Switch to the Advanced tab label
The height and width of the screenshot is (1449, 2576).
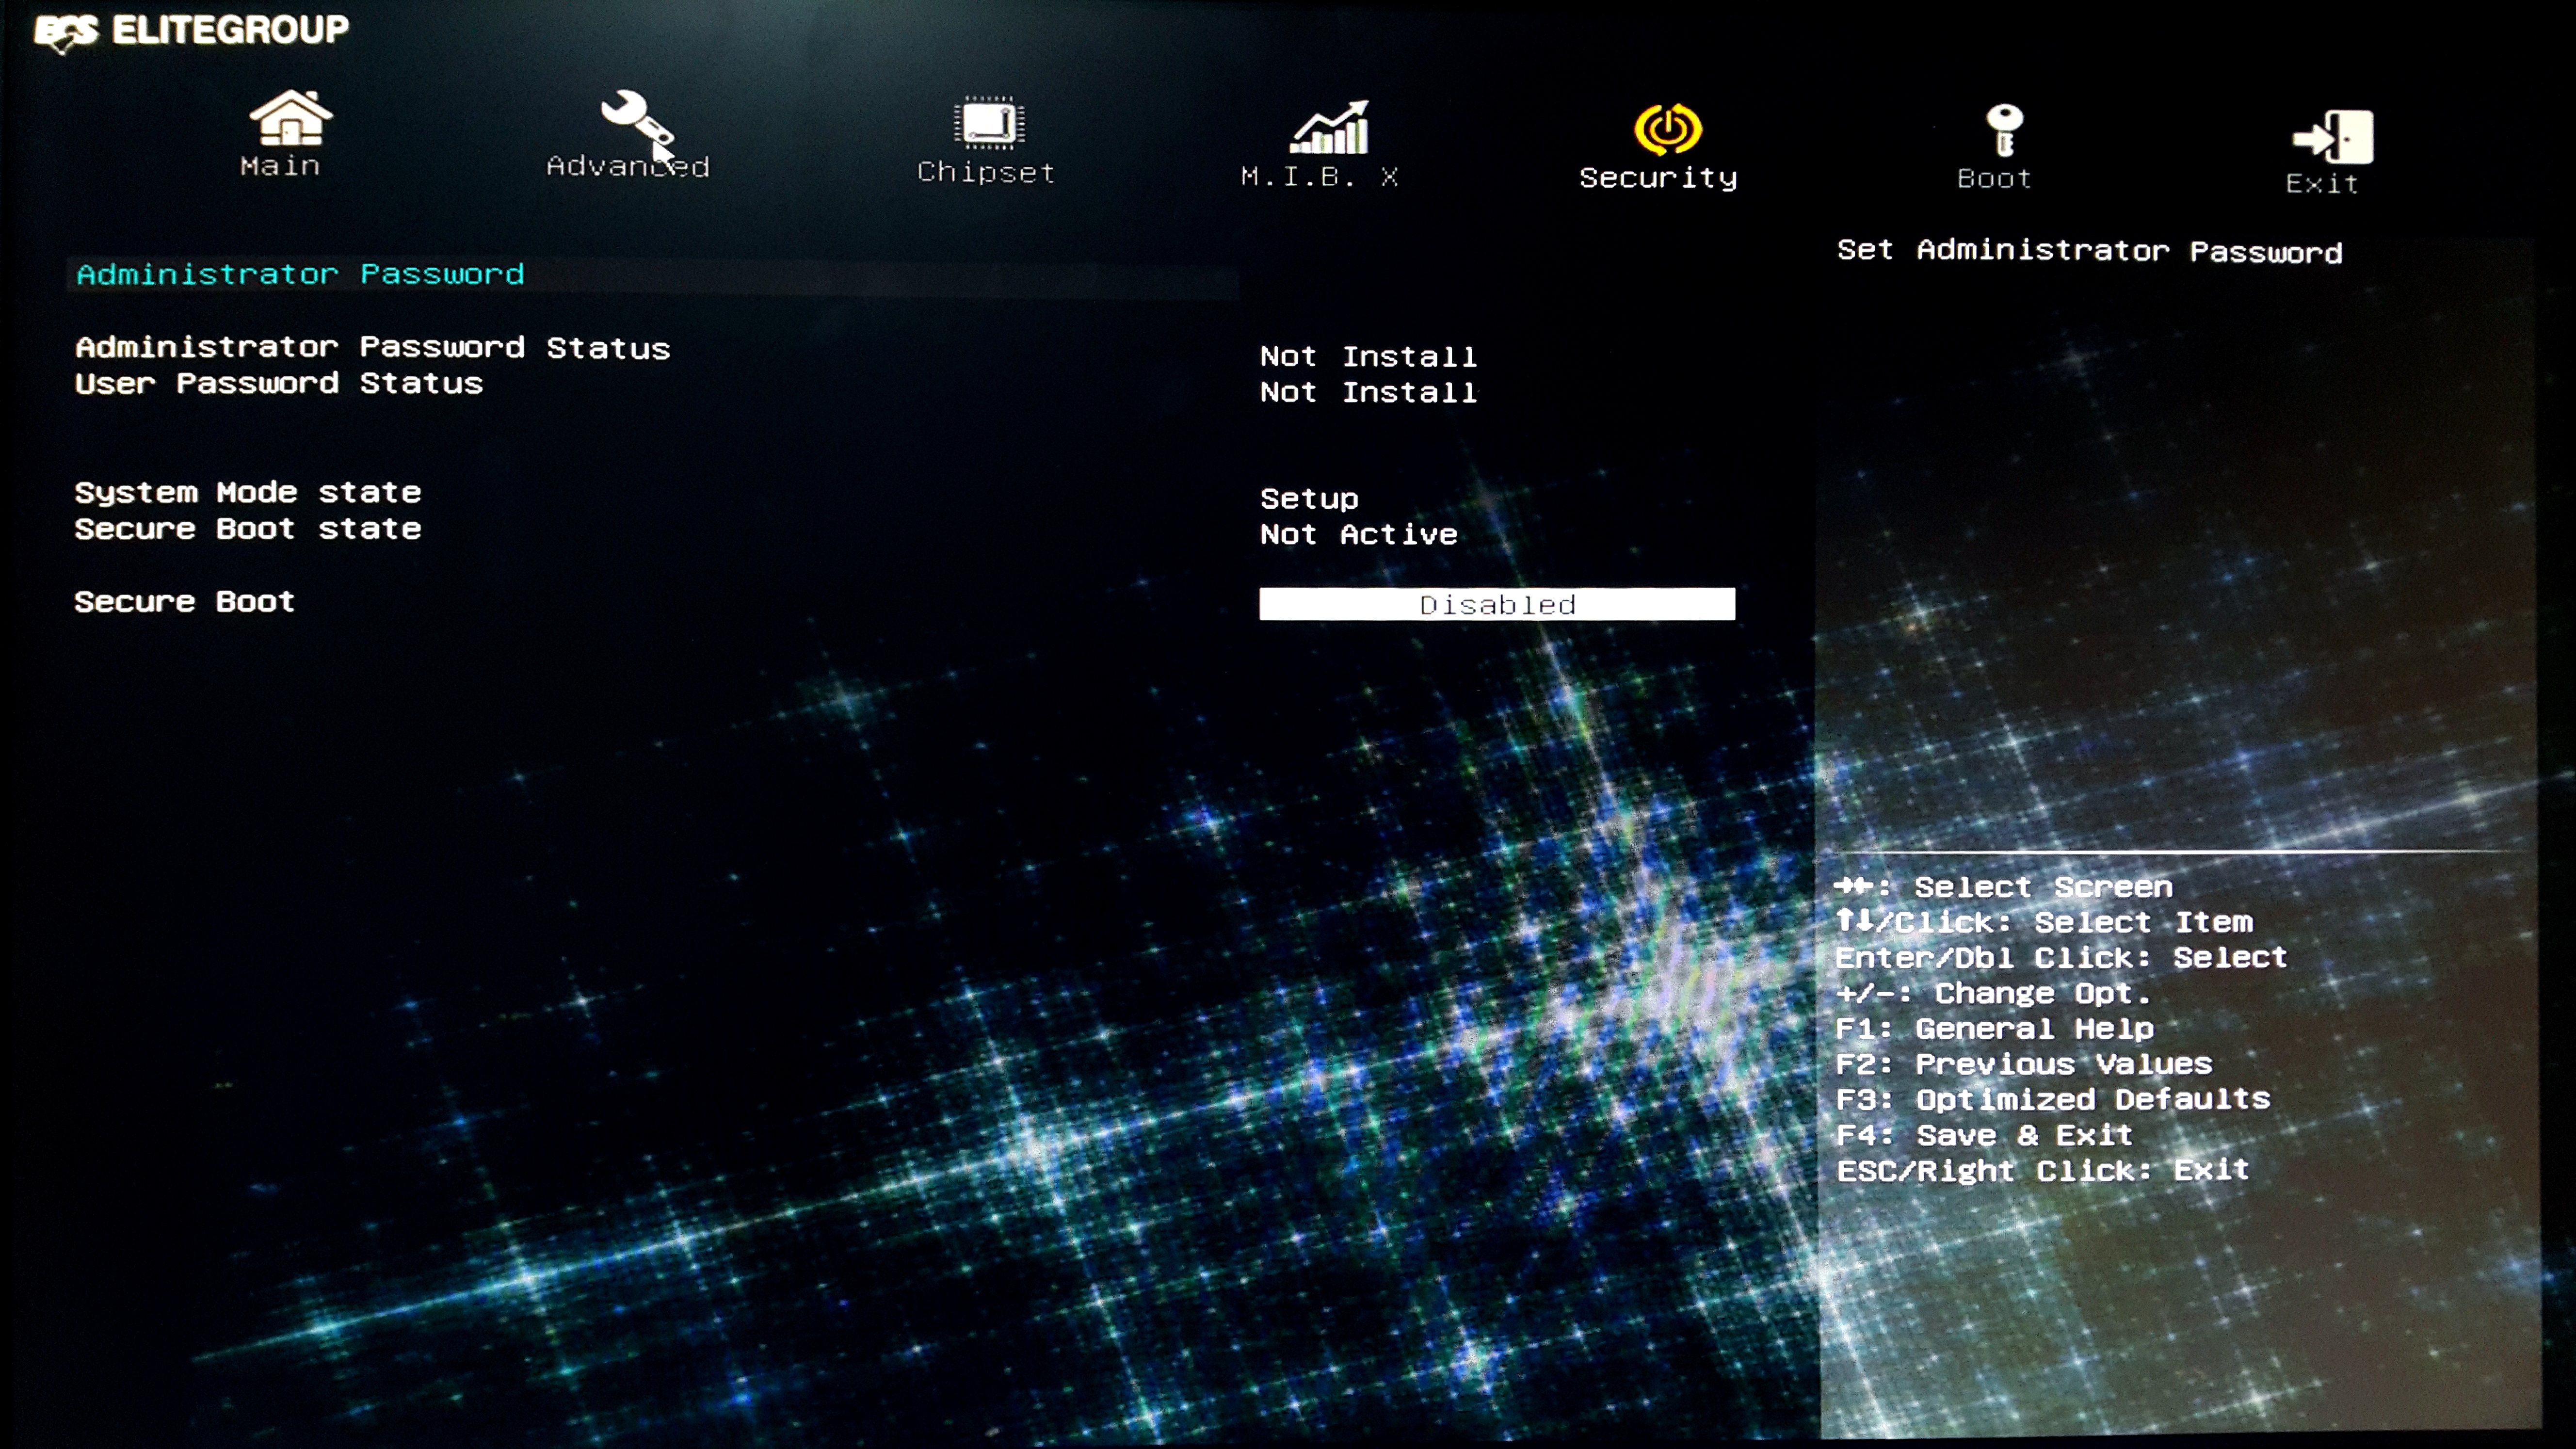(x=628, y=166)
